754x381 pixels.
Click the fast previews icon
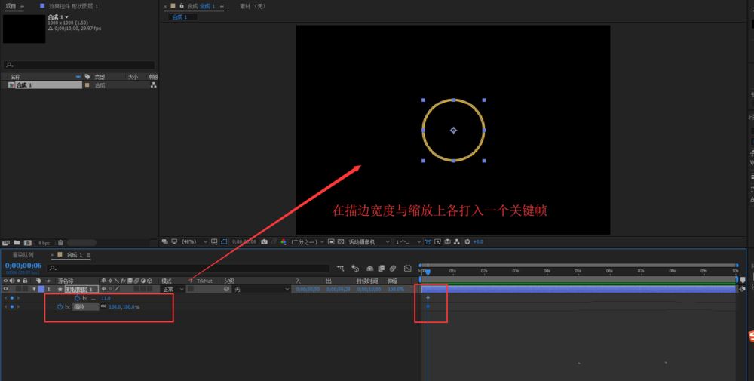(x=437, y=242)
